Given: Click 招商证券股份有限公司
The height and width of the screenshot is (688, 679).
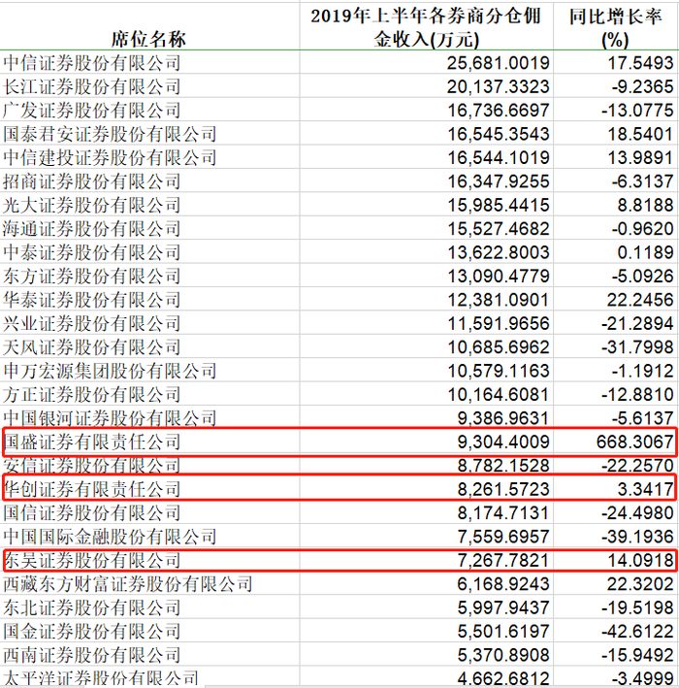Looking at the screenshot, I should coord(92,181).
